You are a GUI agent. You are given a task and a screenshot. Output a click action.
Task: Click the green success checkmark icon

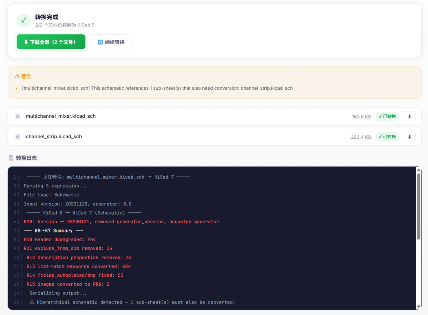tap(24, 21)
